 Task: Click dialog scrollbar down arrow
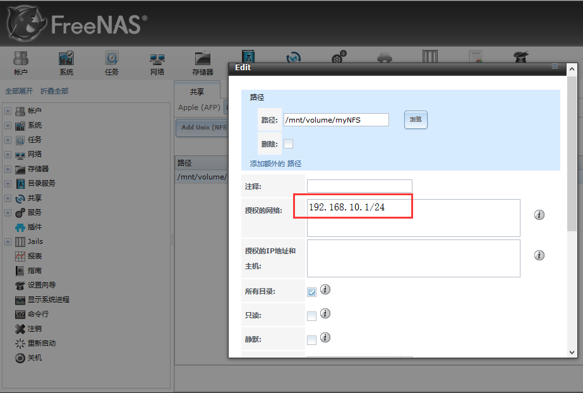click(572, 353)
